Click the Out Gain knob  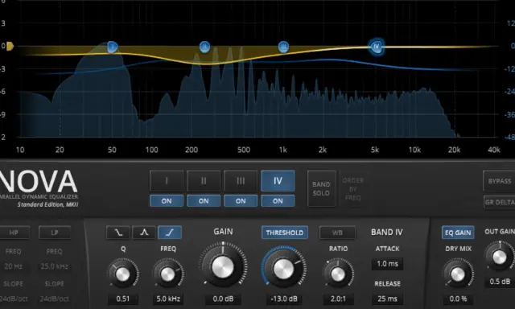(500, 257)
